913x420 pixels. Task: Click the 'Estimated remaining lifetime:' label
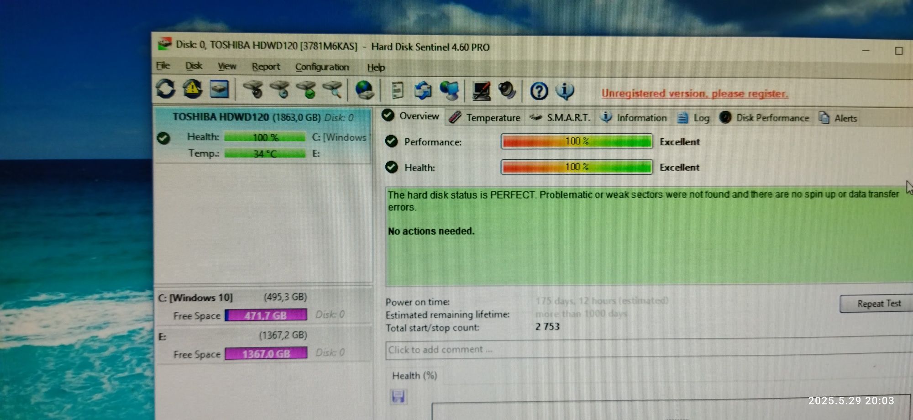click(447, 315)
